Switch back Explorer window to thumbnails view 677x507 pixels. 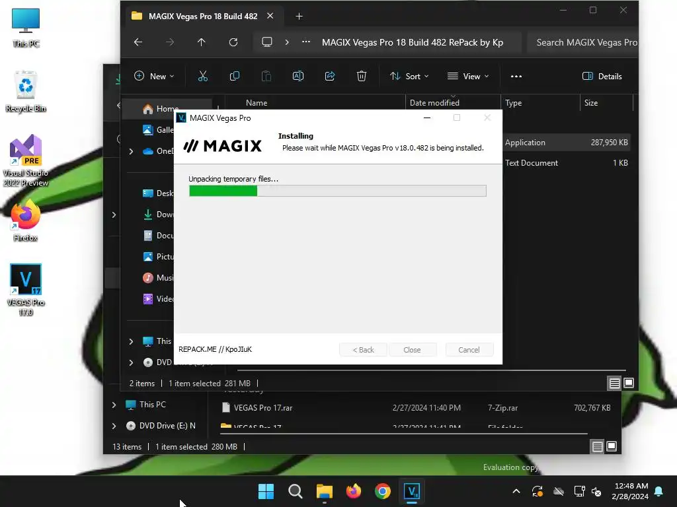pyautogui.click(x=612, y=447)
